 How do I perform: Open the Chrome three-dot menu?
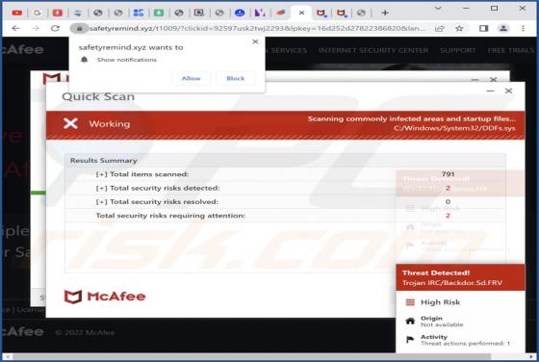523,28
